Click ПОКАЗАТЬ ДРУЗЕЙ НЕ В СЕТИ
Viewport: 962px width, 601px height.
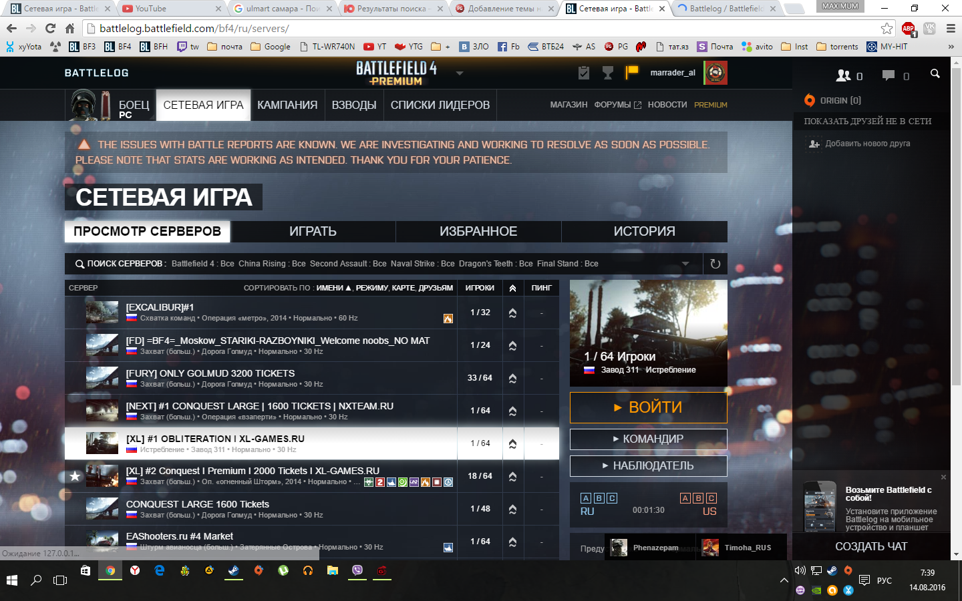click(x=868, y=122)
